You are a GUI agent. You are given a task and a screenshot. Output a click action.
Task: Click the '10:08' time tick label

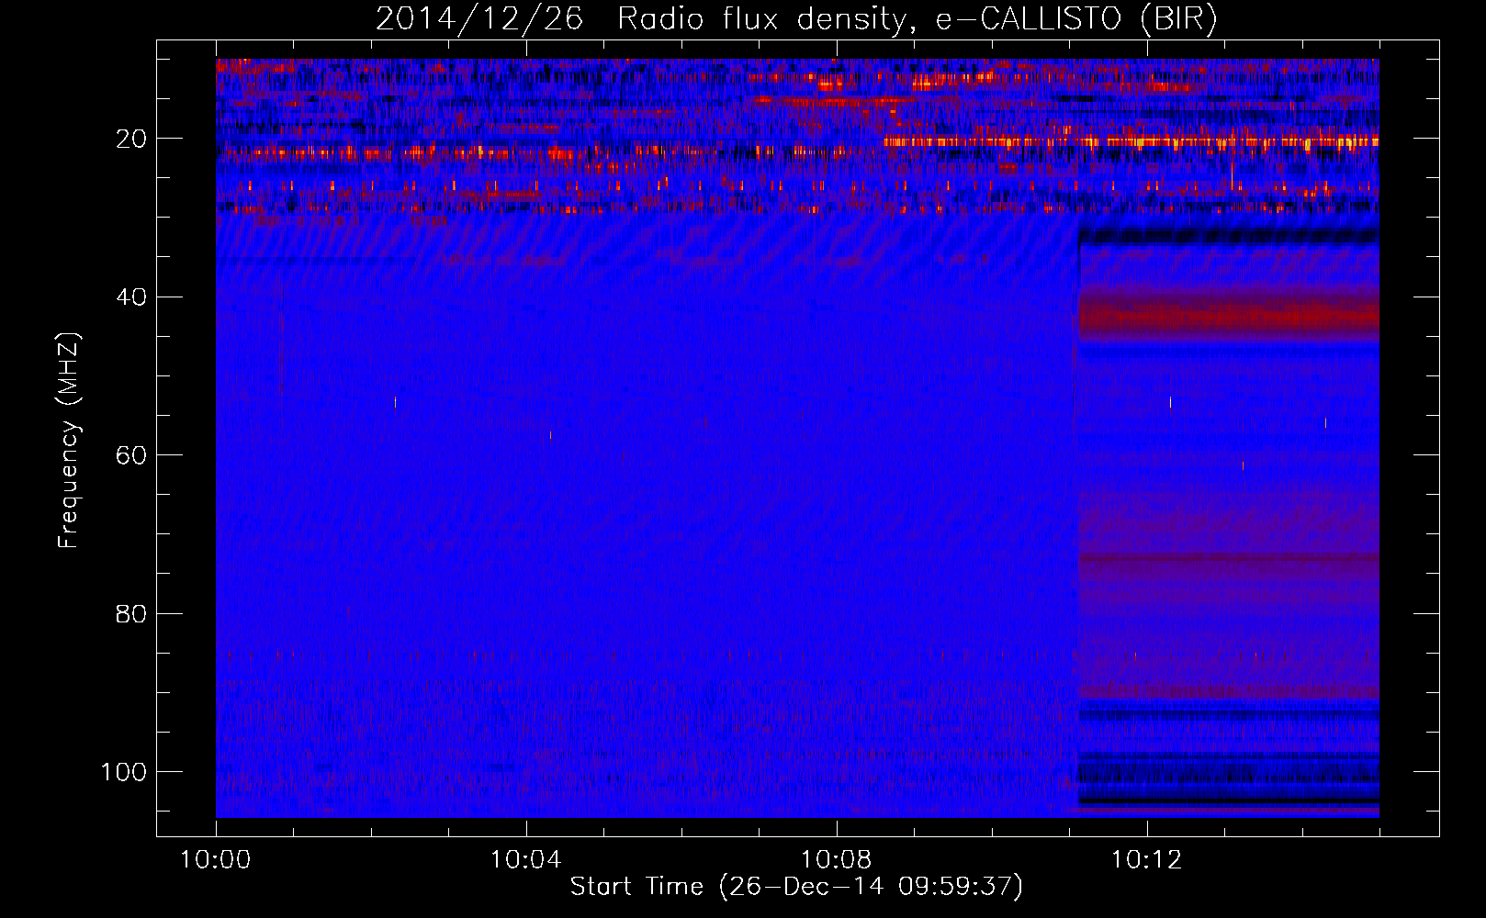836,860
